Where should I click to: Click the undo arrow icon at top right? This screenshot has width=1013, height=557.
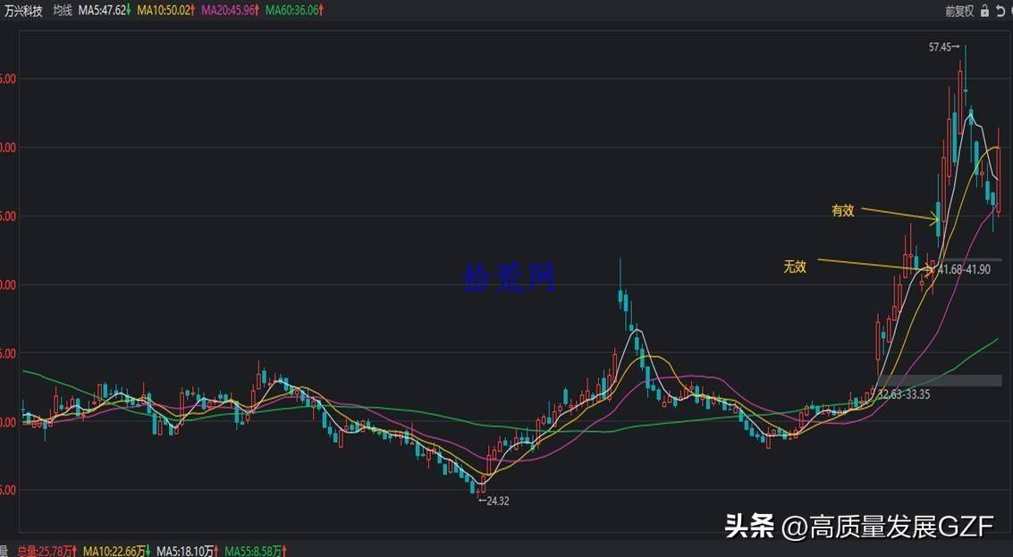[x=1000, y=11]
